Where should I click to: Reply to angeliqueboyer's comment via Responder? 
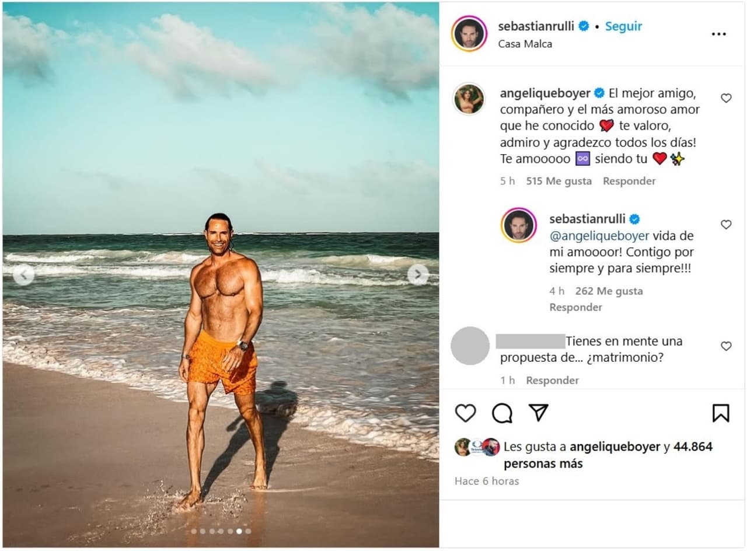point(629,181)
